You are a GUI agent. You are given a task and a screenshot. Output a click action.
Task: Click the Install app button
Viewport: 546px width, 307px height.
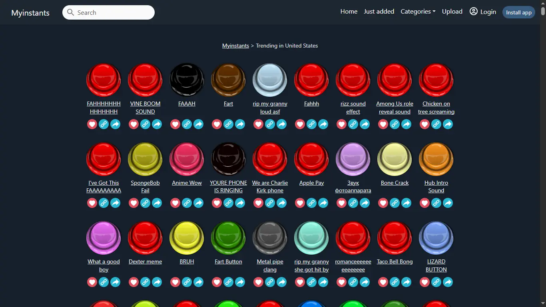coord(519,12)
